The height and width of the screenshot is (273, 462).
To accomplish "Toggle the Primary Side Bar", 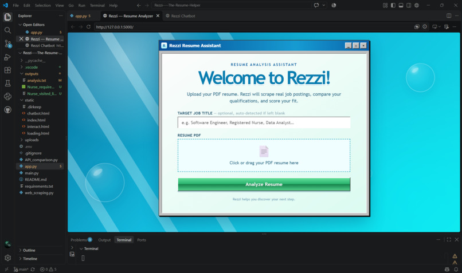I will point(393,5).
